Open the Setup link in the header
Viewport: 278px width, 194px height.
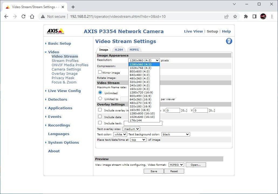212,31
